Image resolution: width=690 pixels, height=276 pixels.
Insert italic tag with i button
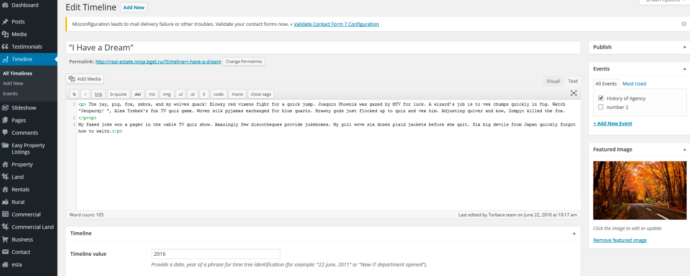(x=86, y=94)
